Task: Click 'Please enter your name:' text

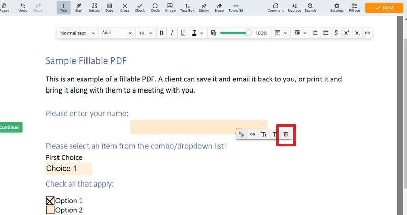Action: 87,113
